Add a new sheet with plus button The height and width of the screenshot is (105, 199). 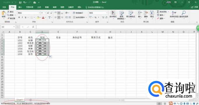click(x=30, y=100)
